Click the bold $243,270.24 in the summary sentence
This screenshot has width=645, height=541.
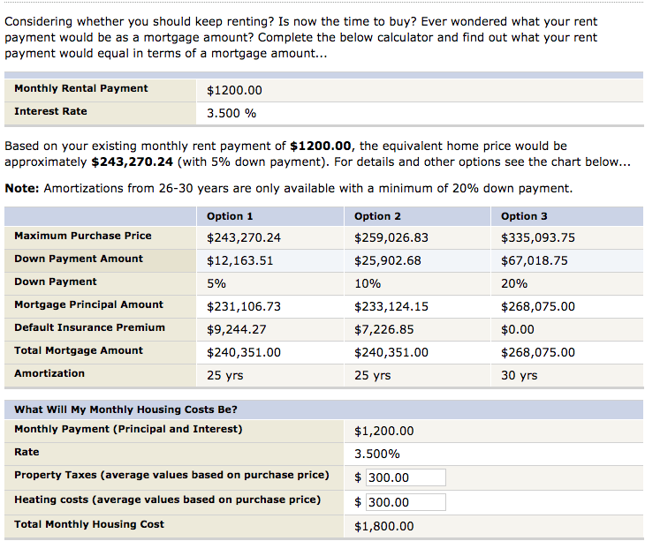tap(132, 162)
